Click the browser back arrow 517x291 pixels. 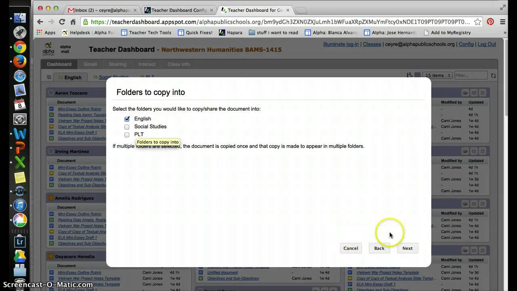click(x=40, y=22)
